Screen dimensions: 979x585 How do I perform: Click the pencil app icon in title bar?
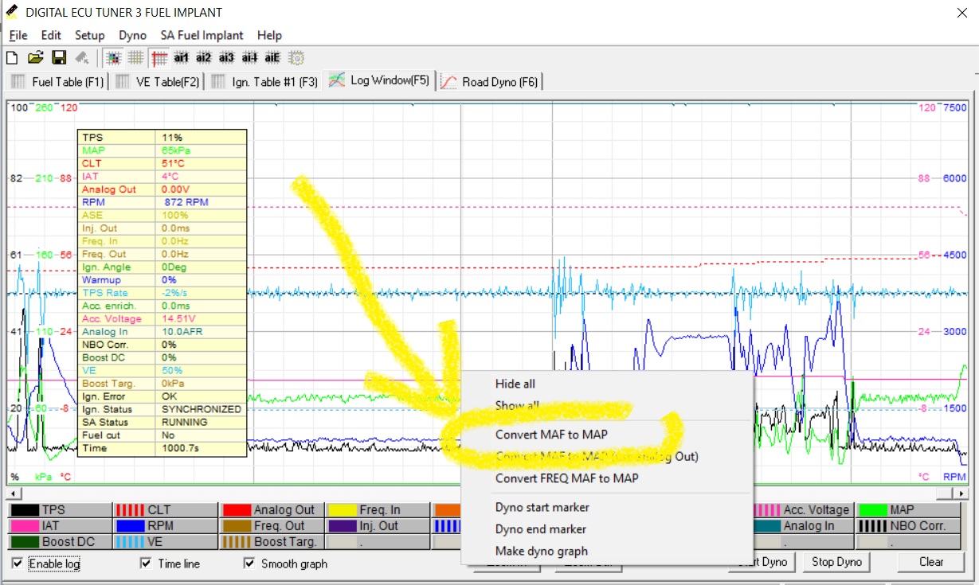[11, 12]
